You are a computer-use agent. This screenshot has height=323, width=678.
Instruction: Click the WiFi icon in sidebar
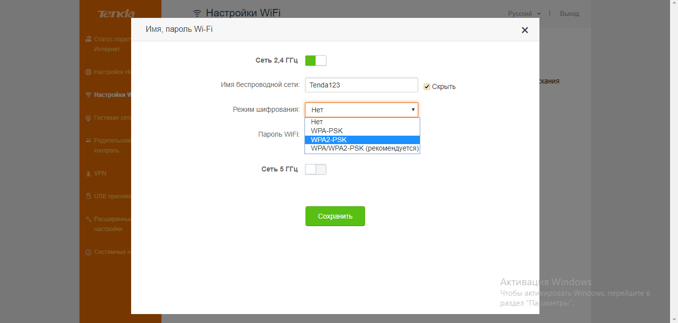point(88,95)
